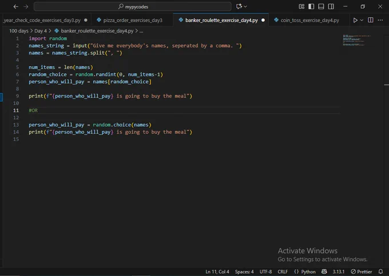Click line number 11 in gutter
Image resolution: width=389 pixels, height=276 pixels.
click(16, 110)
